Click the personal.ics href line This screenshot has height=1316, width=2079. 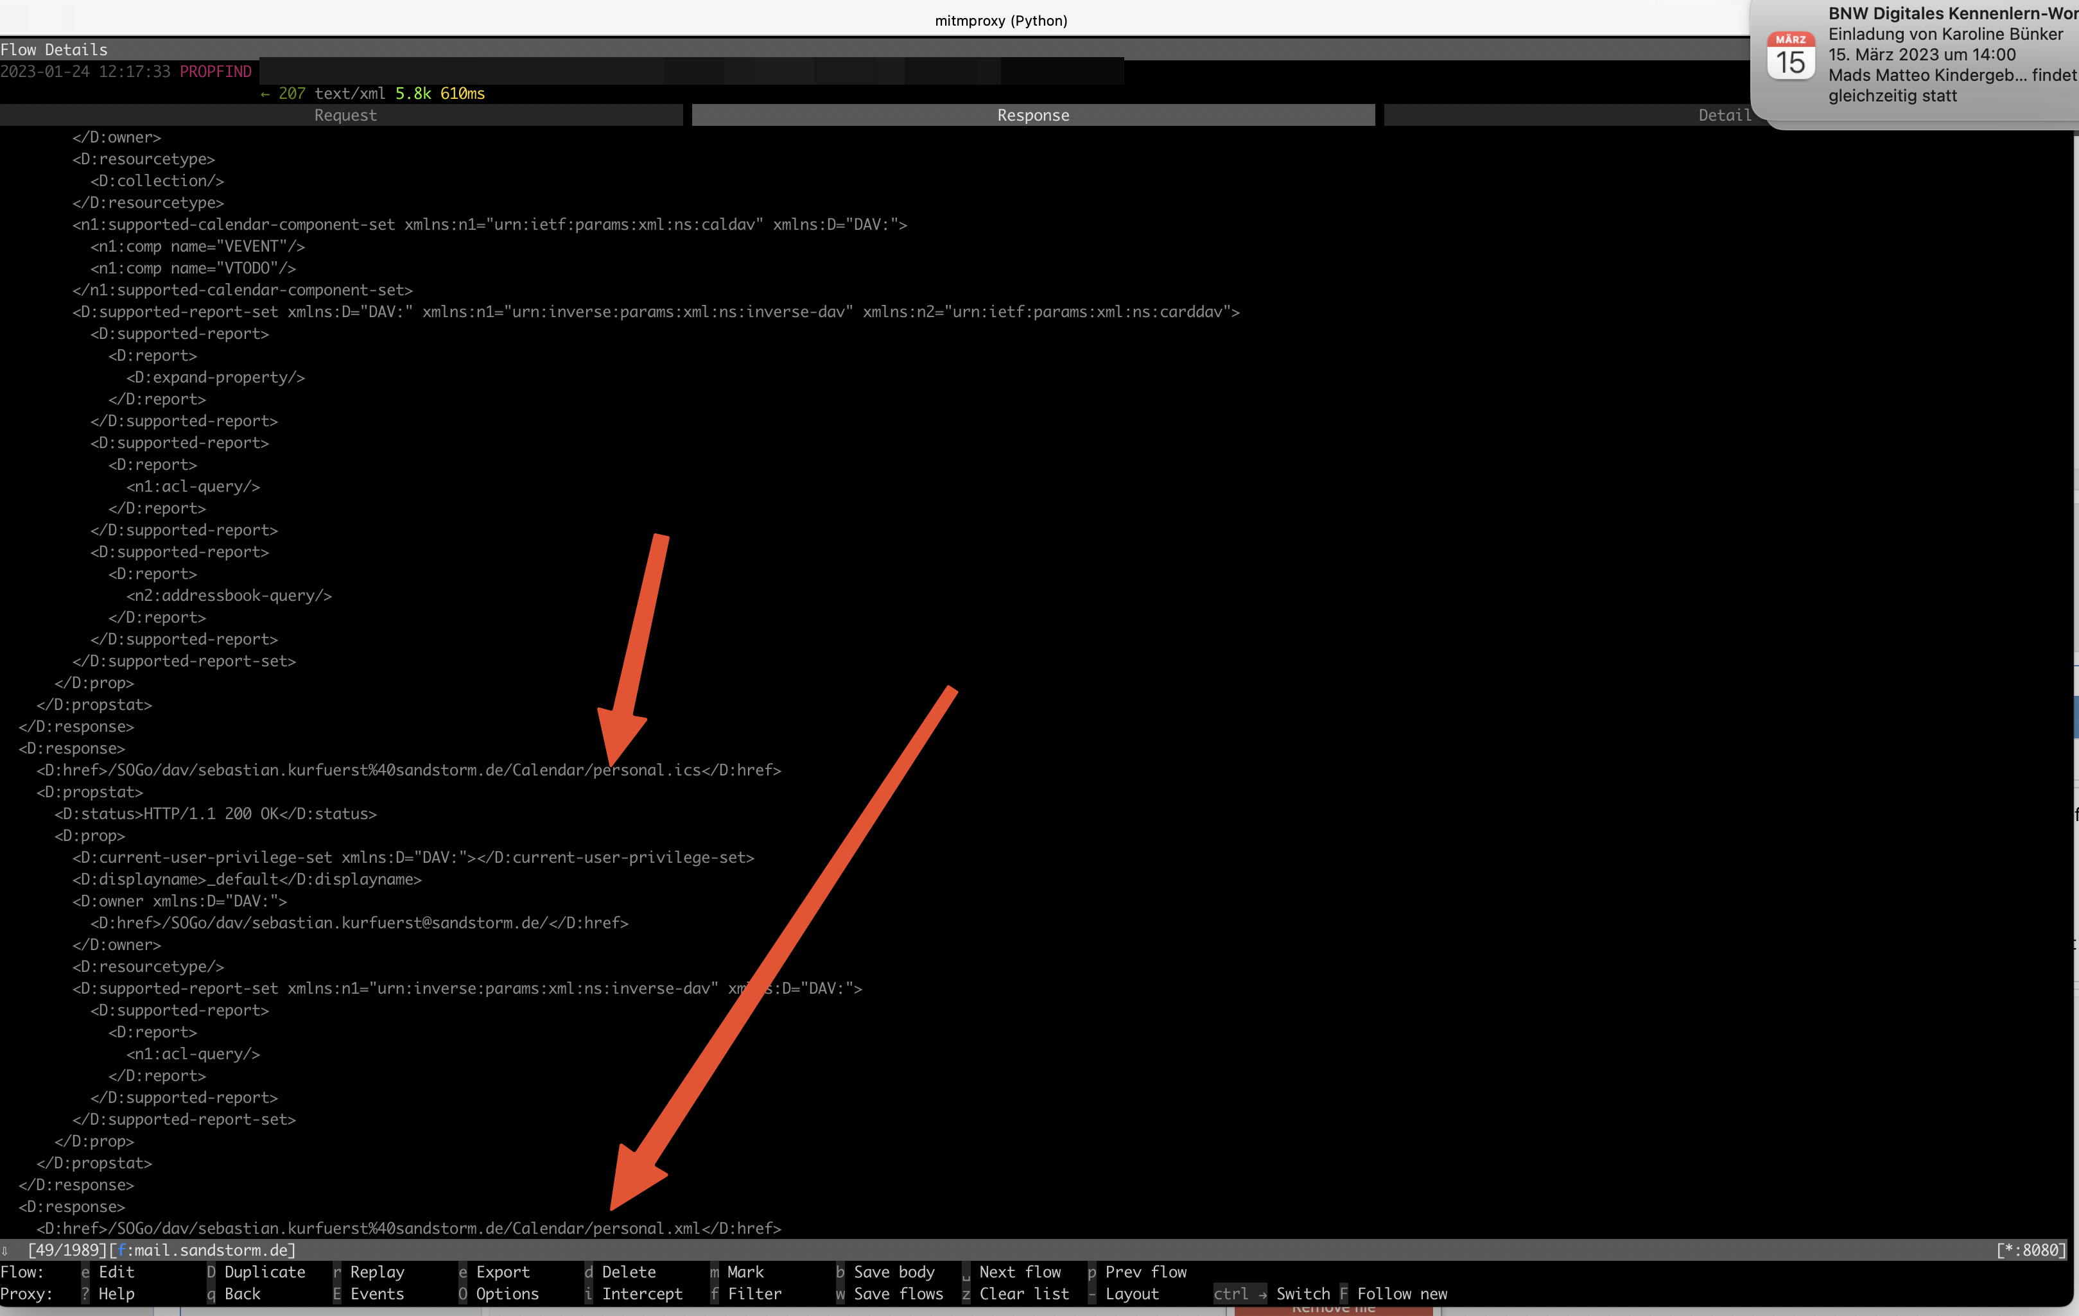coord(408,770)
